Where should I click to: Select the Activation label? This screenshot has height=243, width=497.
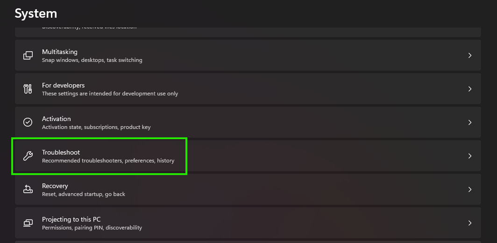(57, 119)
